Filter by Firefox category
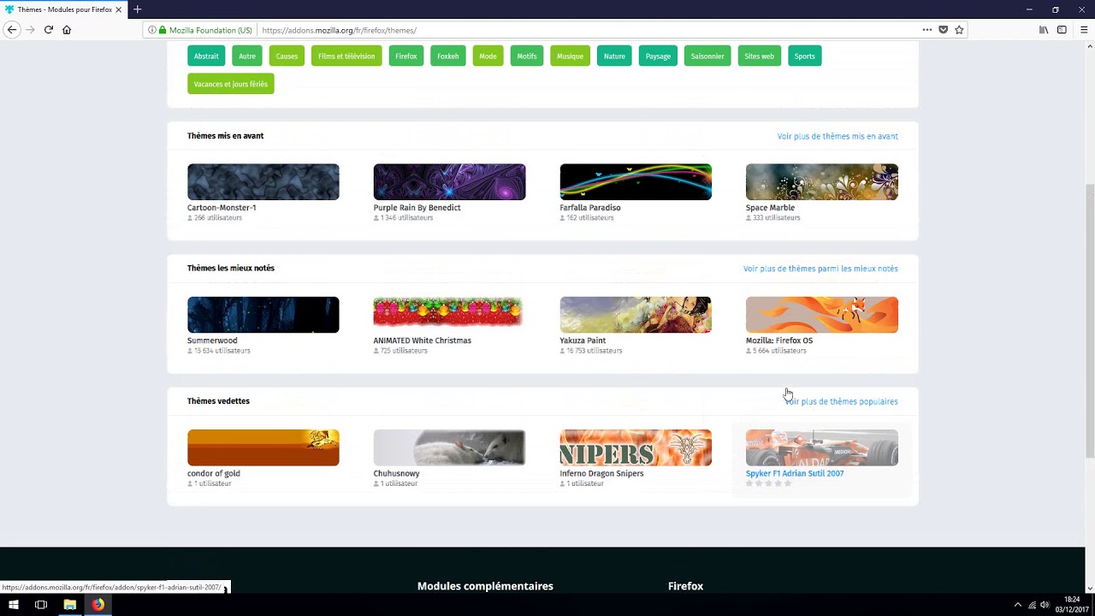Screen dimensions: 1095x616 406,56
